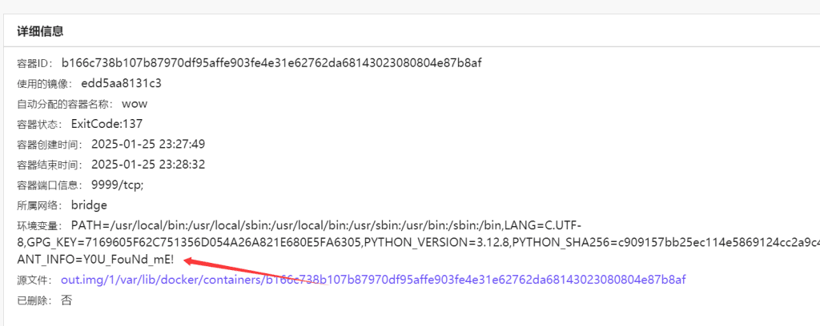Click the image ID edd5aa8131c3

pos(122,83)
